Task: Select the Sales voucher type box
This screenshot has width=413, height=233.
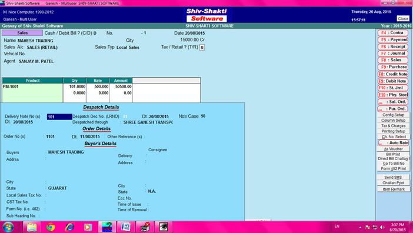Action: (x=22, y=33)
